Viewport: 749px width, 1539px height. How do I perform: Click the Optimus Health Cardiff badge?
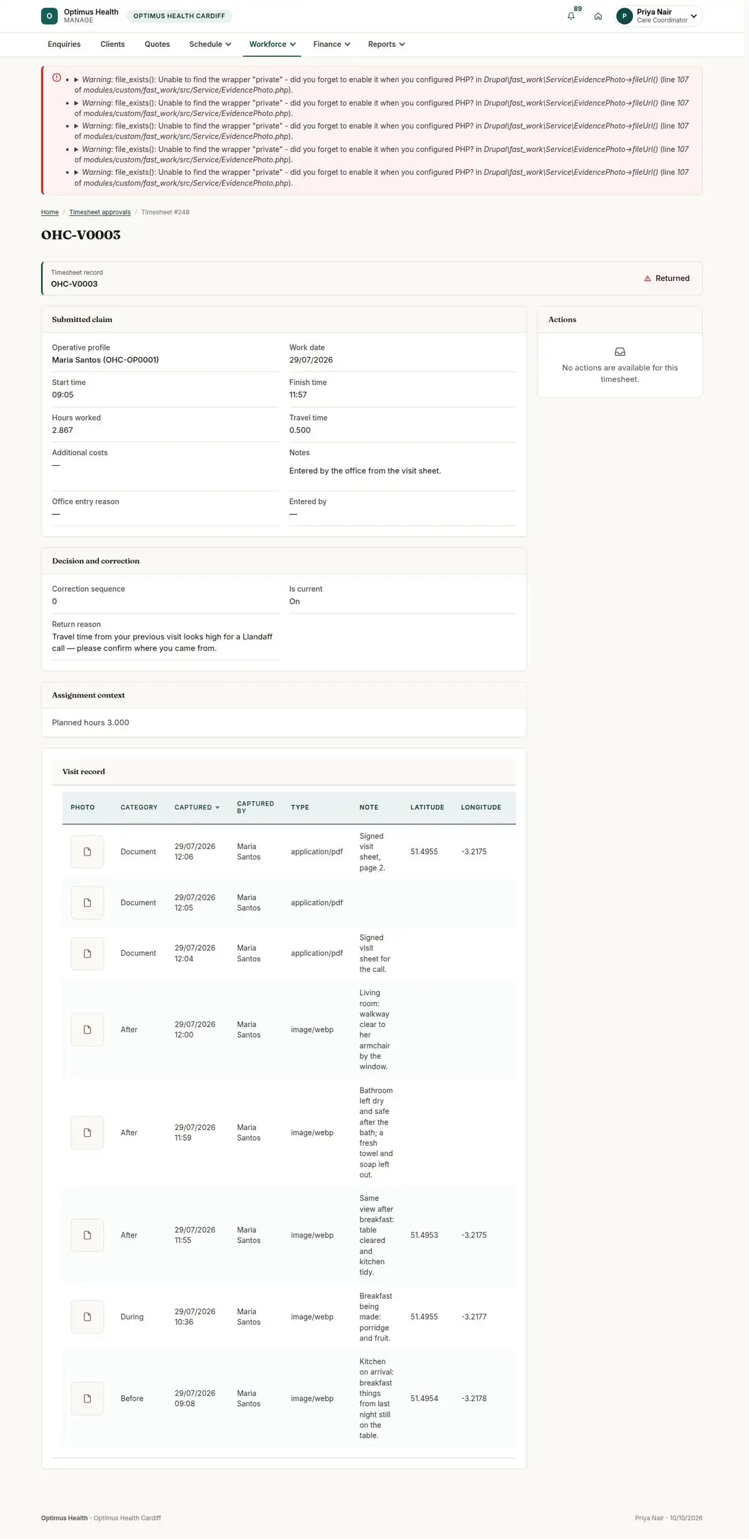coord(179,16)
